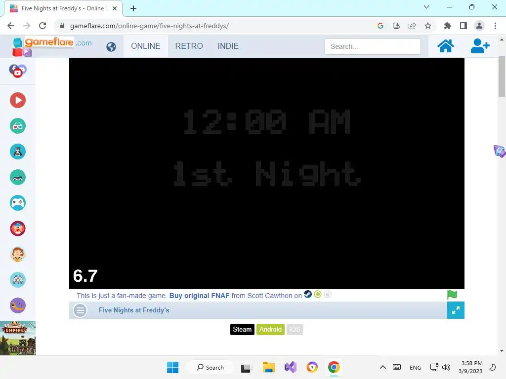Select the purple snail category icon
This screenshot has width=506, height=379.
tap(18, 305)
